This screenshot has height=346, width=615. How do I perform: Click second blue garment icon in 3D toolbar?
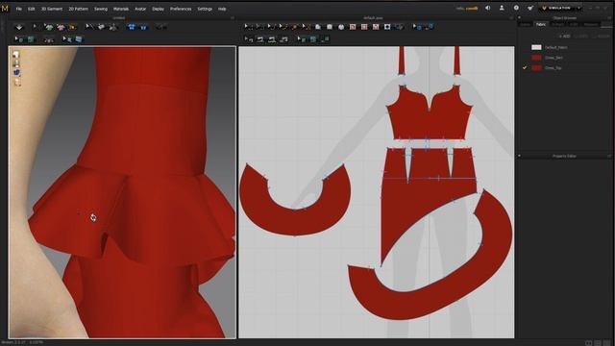point(143,27)
